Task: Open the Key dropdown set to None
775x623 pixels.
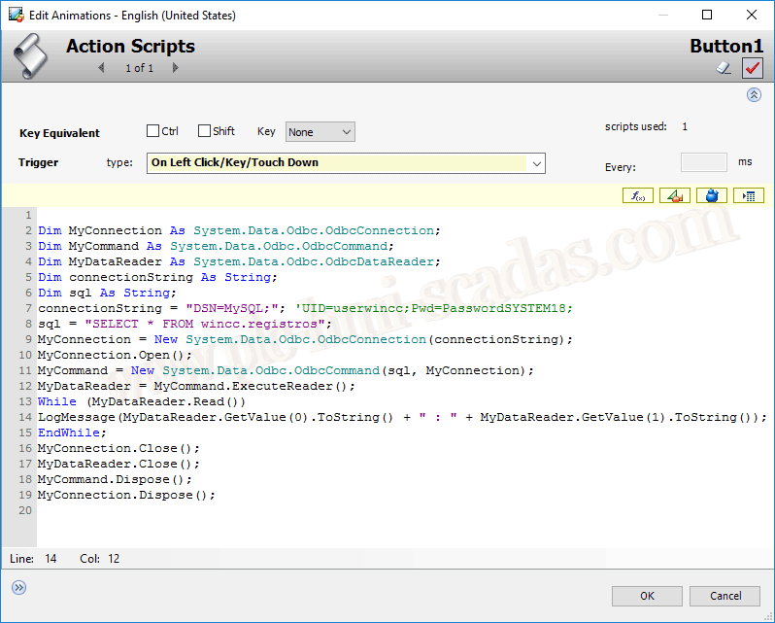Action: (320, 131)
